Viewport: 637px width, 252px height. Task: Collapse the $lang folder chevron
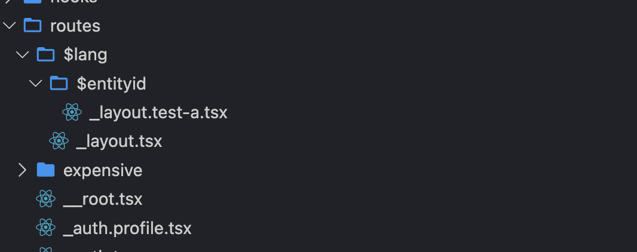[x=23, y=55]
